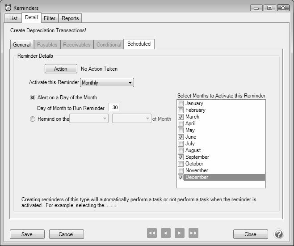Open the General sub-tab
Viewport: 294px width, 246px height.
point(22,45)
